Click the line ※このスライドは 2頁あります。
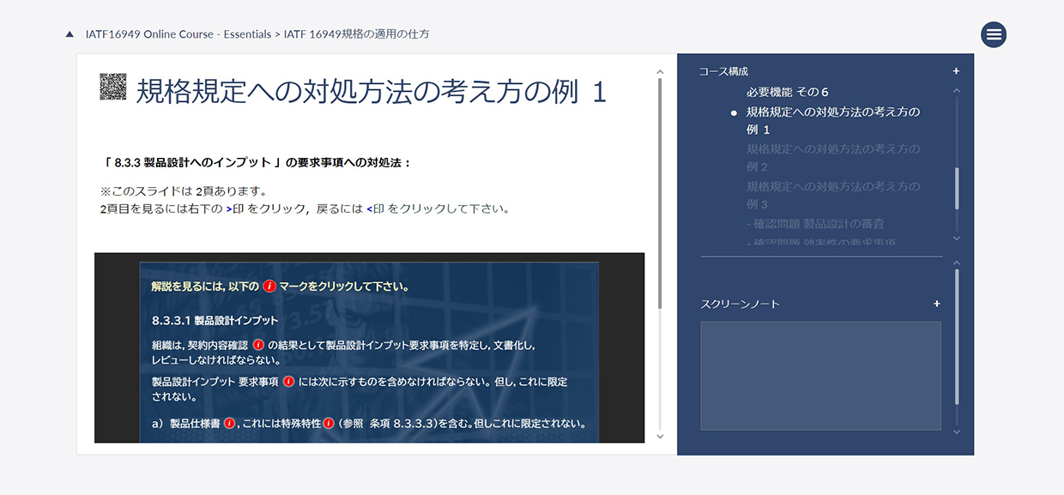The image size is (1064, 495). click(184, 190)
